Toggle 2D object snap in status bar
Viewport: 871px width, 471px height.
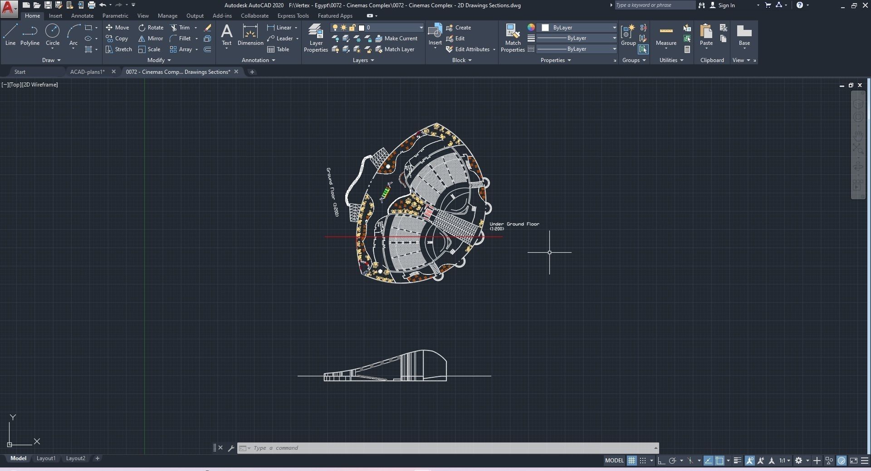(719, 461)
